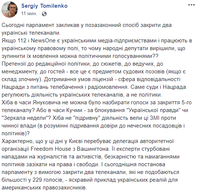Open the Sergiy Tomilenko profile link

44,6
